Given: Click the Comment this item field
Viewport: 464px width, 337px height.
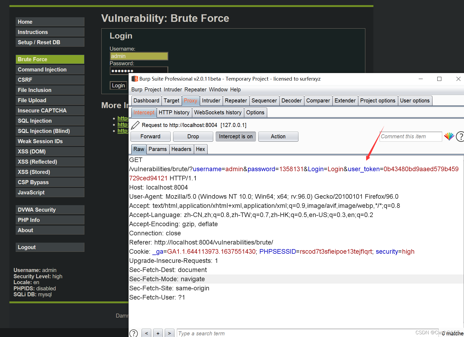Looking at the screenshot, I should coord(411,136).
